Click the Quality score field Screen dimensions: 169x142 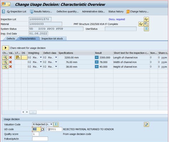pyautogui.click(x=36, y=134)
